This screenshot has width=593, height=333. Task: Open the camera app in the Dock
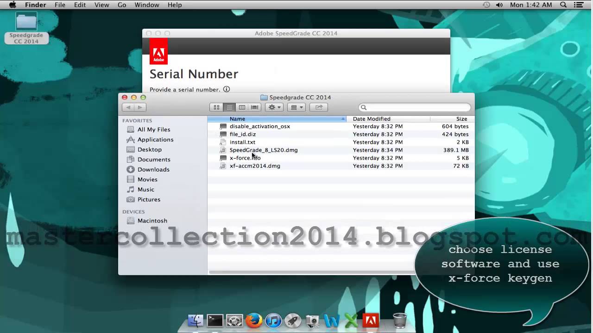click(x=313, y=320)
